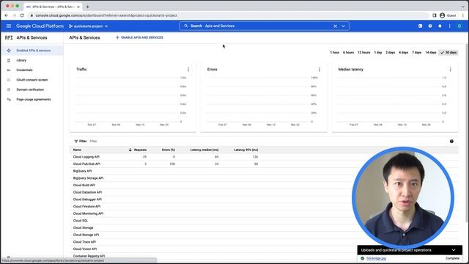Select Enabled APIs & services in sidebar
The height and width of the screenshot is (264, 469).
tap(32, 51)
